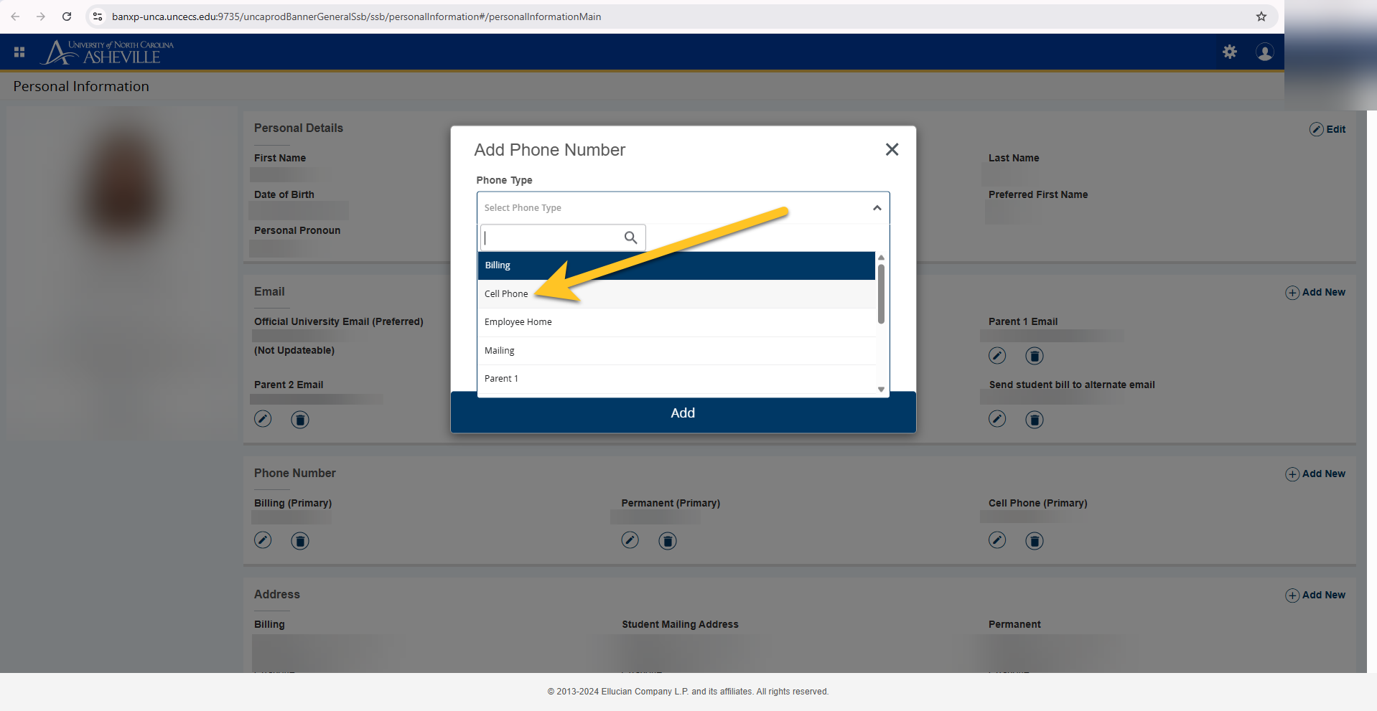Click Add New in Email section
The height and width of the screenshot is (711, 1377).
pos(1315,293)
